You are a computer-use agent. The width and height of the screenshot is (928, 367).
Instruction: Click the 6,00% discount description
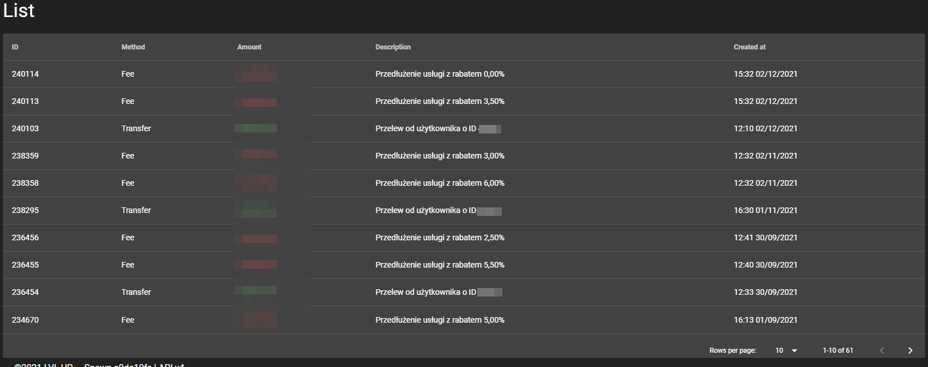pyautogui.click(x=440, y=183)
